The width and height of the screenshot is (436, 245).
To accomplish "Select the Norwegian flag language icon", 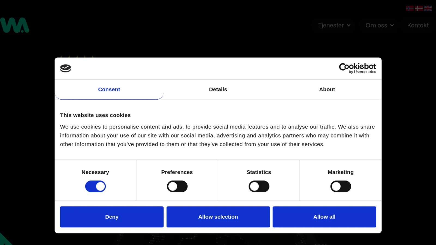I will pyautogui.click(x=410, y=8).
